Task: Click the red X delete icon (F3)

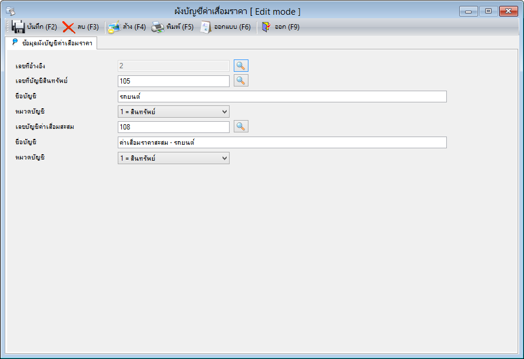Action: point(69,28)
